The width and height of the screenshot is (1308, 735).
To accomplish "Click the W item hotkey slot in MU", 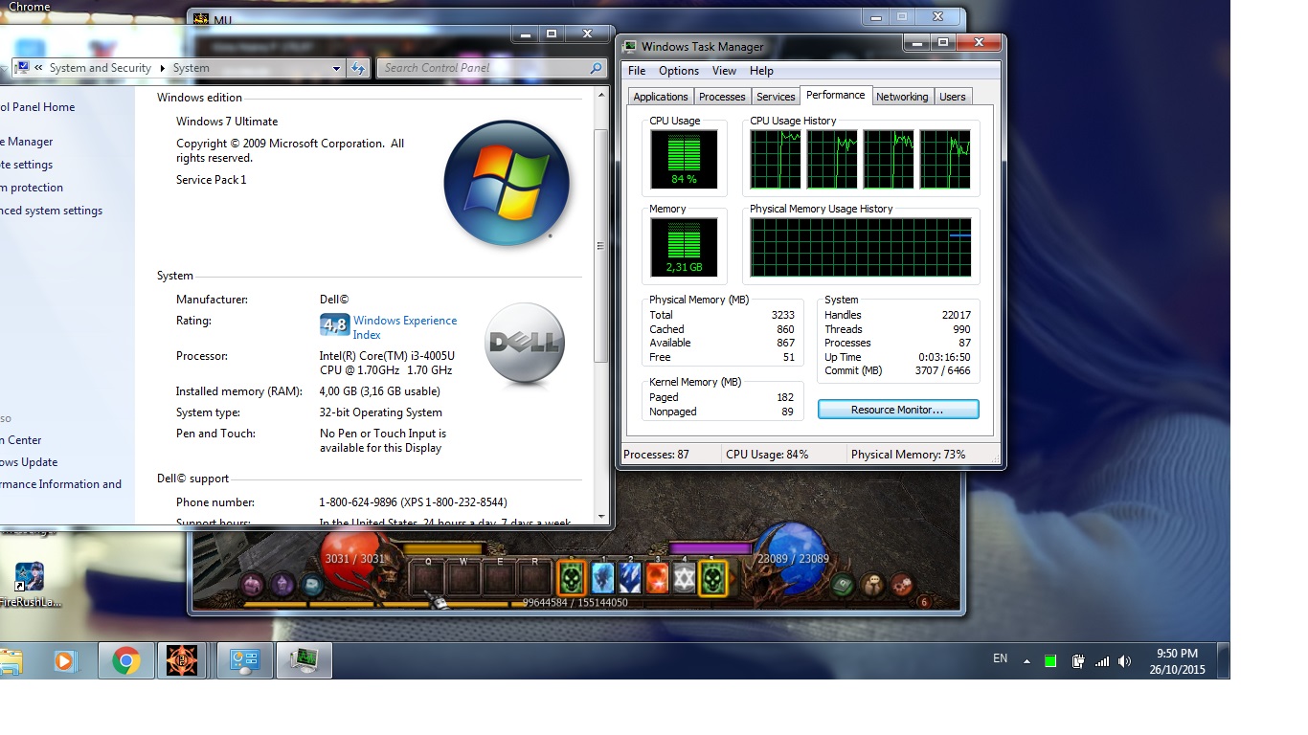I will (x=464, y=577).
